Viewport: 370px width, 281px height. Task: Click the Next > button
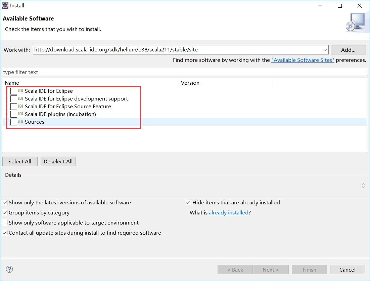tap(271, 270)
